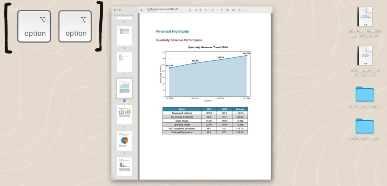Select the Highlight pen tool
This screenshot has width=387, height=186.
[213, 9]
